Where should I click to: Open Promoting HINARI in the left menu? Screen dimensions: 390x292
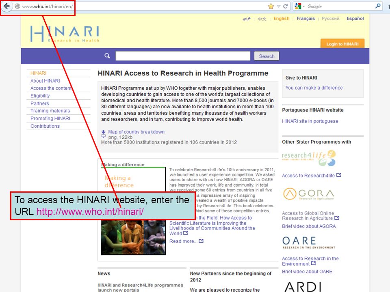pyautogui.click(x=50, y=118)
